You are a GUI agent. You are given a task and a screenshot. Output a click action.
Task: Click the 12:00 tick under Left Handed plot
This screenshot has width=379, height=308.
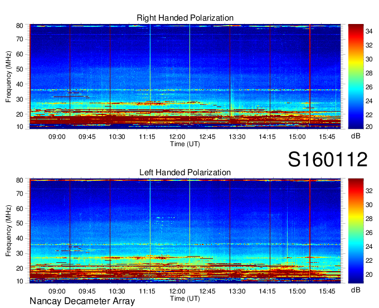177,291
